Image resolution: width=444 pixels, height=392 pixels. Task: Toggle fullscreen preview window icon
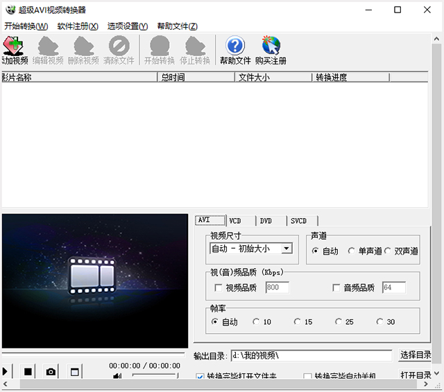click(x=74, y=371)
